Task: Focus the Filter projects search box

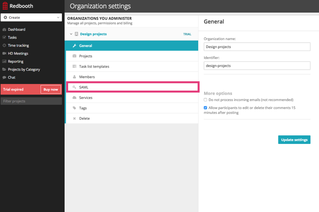Action: coord(31,101)
